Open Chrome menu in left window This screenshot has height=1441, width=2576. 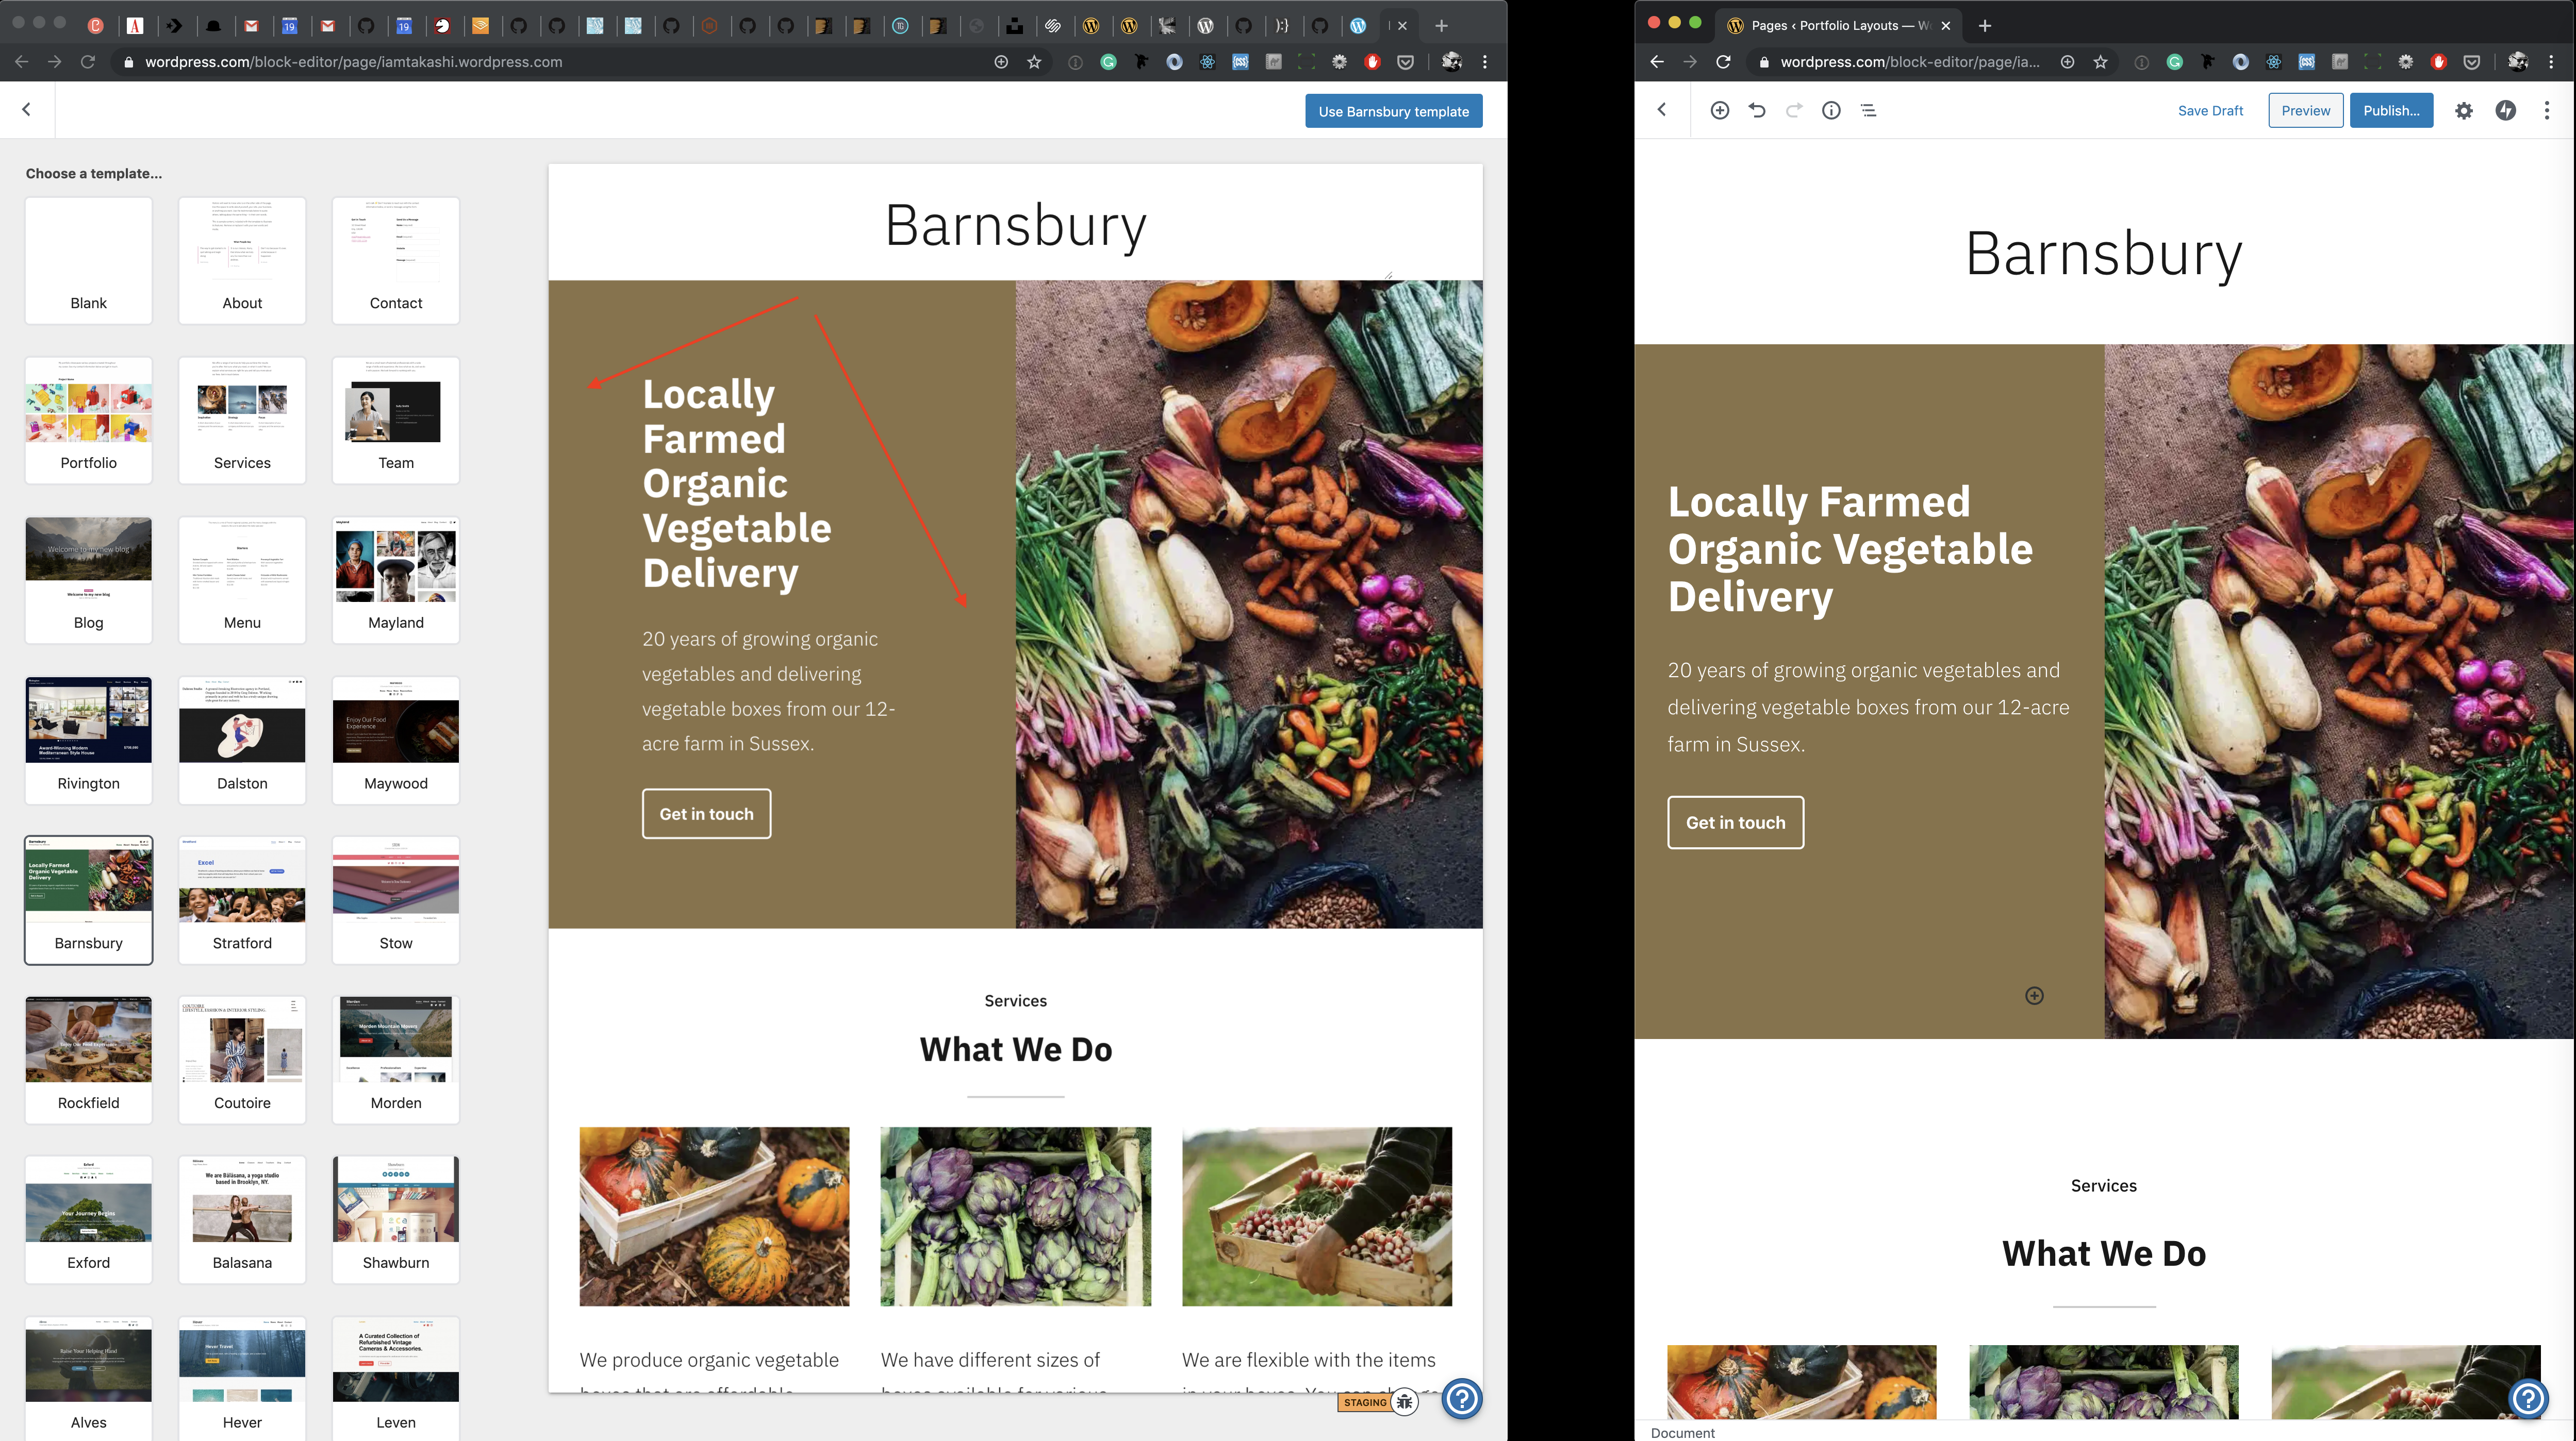[x=1485, y=62]
